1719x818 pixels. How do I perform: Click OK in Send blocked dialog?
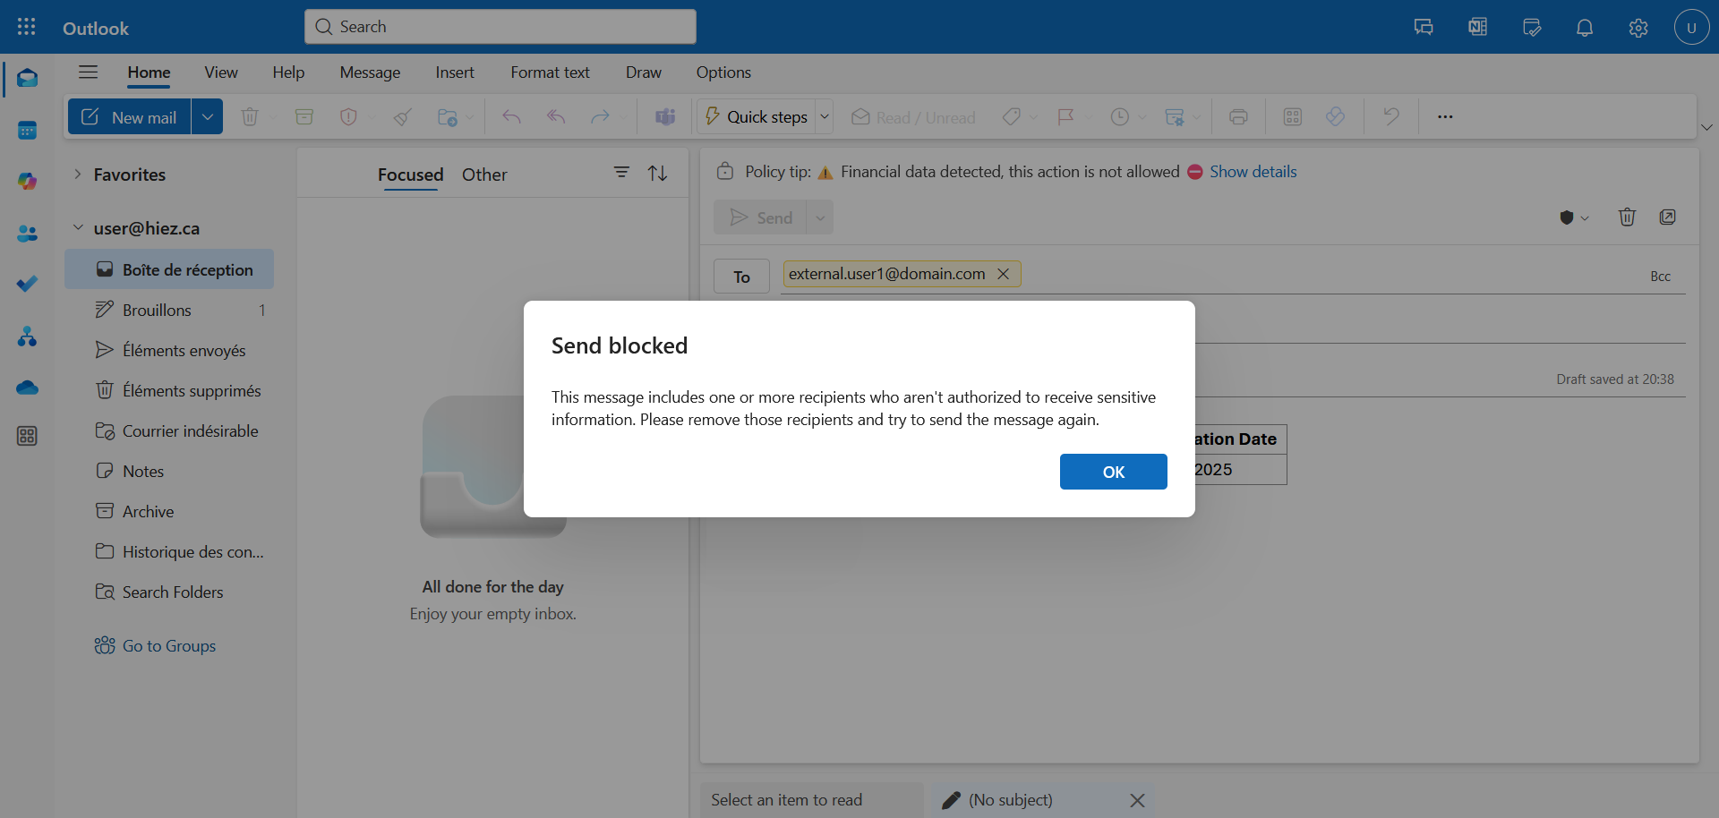[x=1113, y=472]
